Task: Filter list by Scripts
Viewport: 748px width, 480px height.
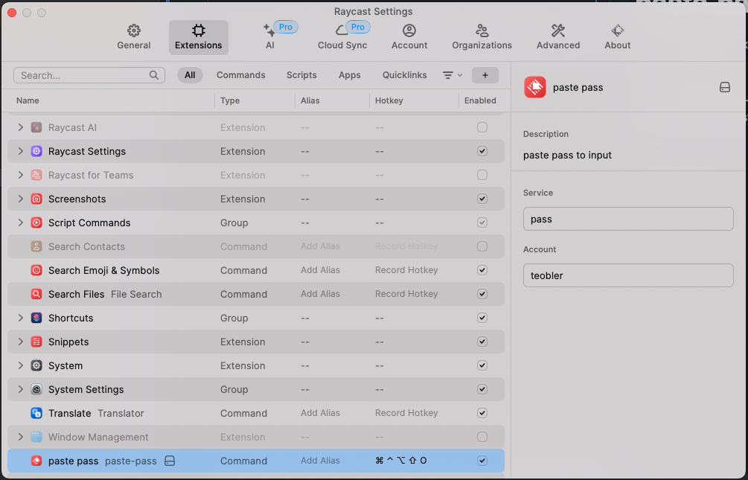Action: [301, 75]
